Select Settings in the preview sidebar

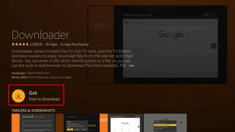(100, 45)
